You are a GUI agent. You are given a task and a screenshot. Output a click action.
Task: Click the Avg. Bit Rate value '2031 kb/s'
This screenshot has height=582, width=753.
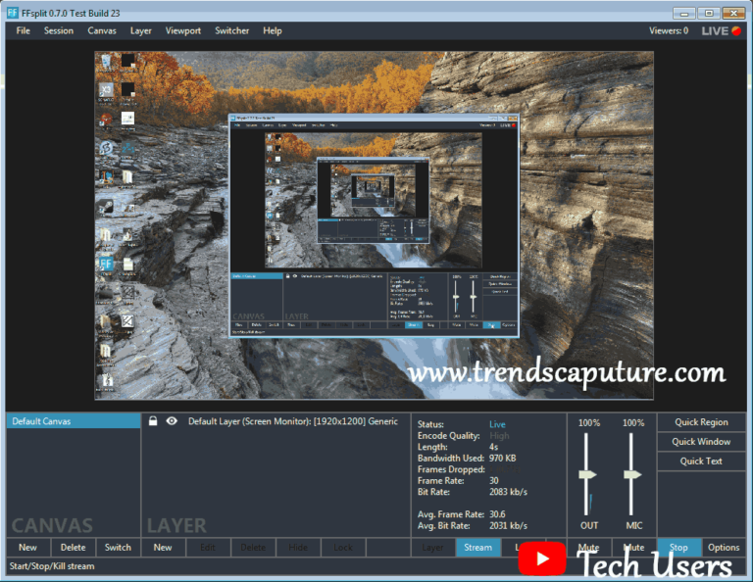[x=508, y=526]
